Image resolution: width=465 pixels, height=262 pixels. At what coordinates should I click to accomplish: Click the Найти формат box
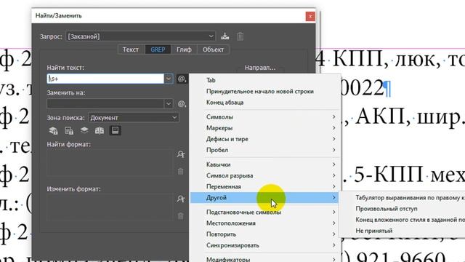(110, 162)
